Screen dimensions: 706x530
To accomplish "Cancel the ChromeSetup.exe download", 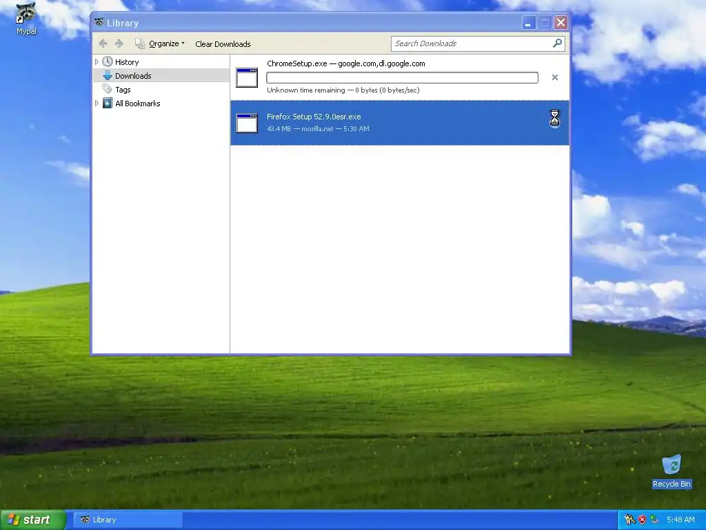I will click(555, 77).
